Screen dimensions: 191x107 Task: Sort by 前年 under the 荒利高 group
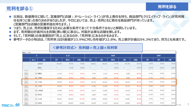(101, 60)
